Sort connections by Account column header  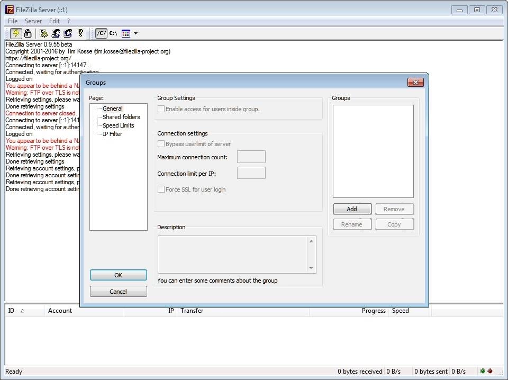(x=84, y=311)
